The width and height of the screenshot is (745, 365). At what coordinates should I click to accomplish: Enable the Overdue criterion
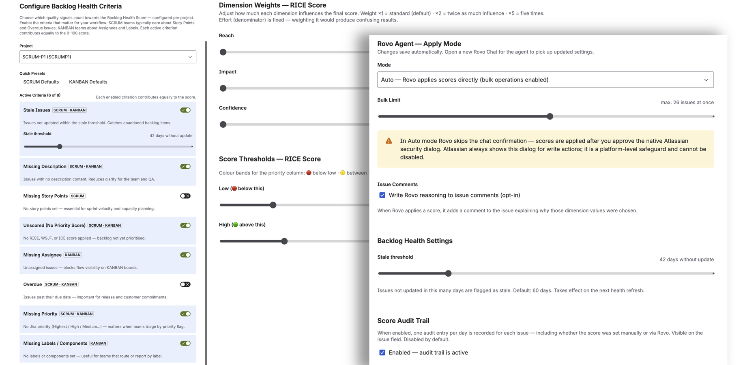185,284
